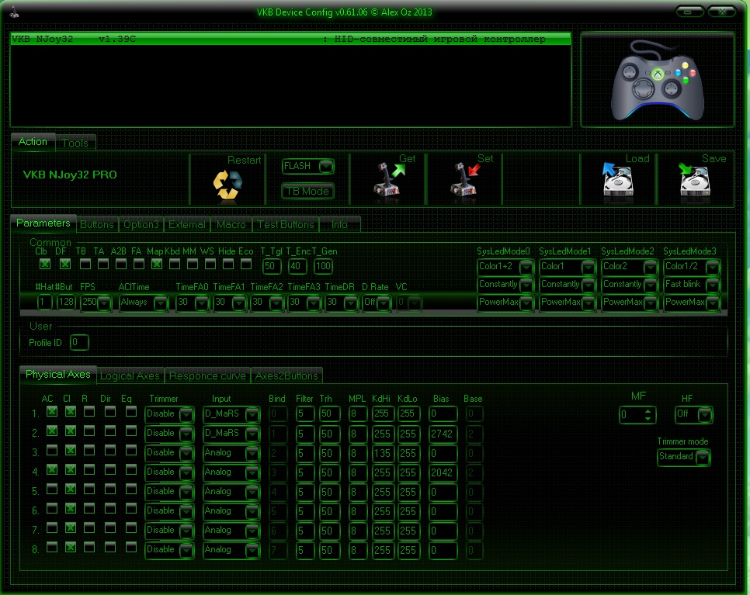Open the Info tab
The width and height of the screenshot is (750, 595).
(339, 225)
